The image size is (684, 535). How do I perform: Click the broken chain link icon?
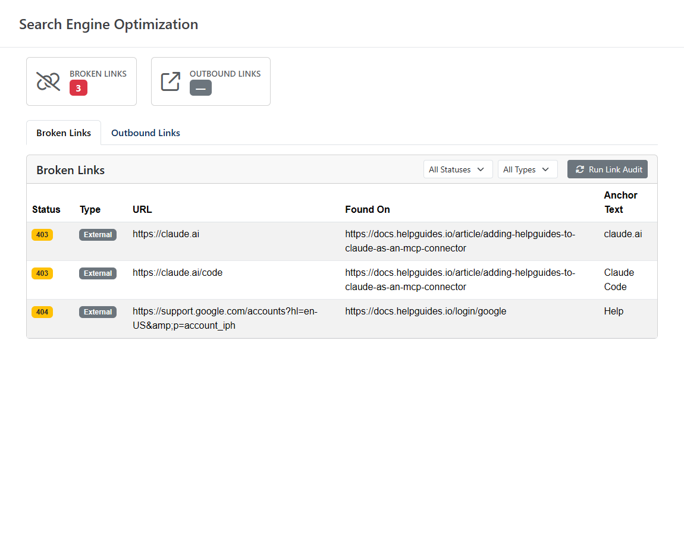click(48, 81)
